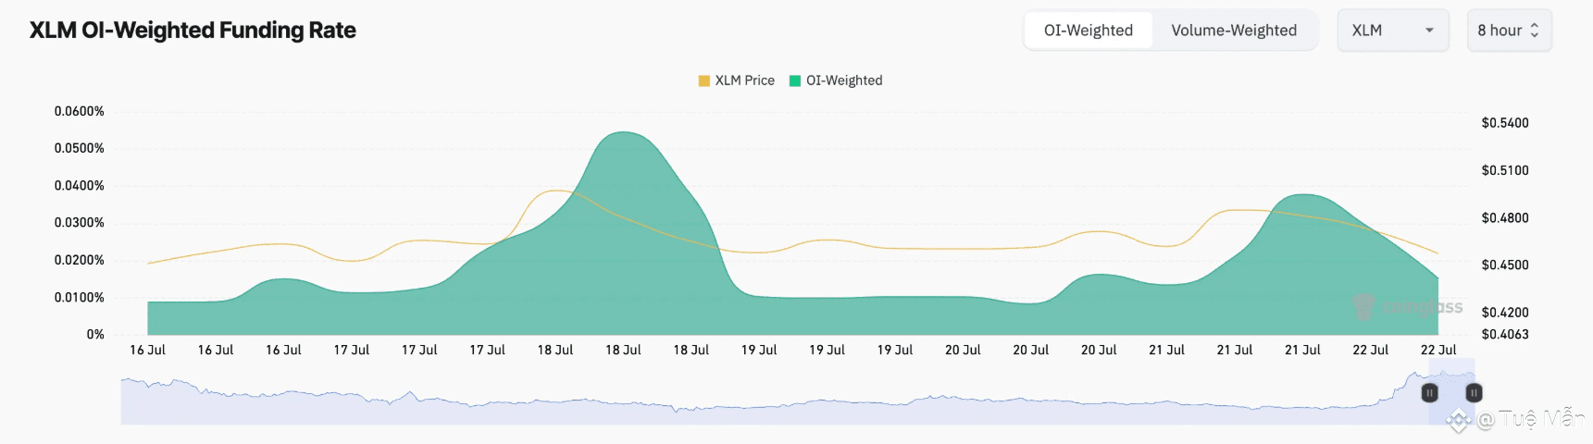The image size is (1593, 444).
Task: Open the XLM coin dropdown
Action: 1393,31
